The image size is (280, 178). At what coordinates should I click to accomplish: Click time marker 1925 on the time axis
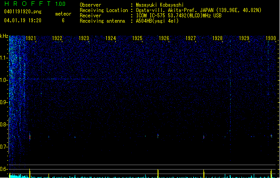coord(137,38)
